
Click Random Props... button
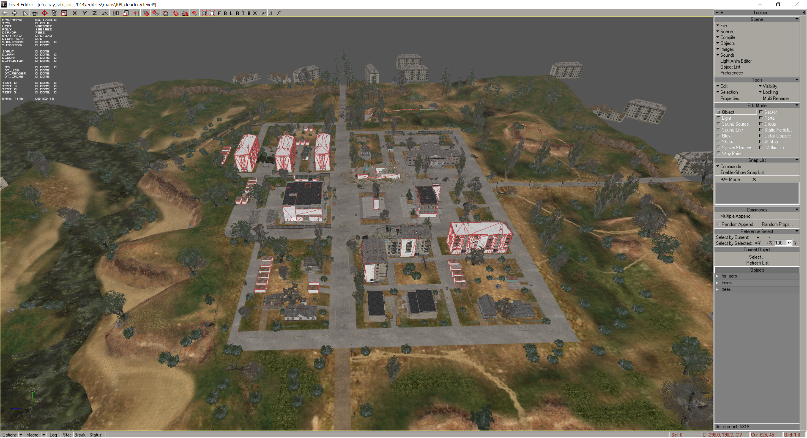click(x=777, y=225)
